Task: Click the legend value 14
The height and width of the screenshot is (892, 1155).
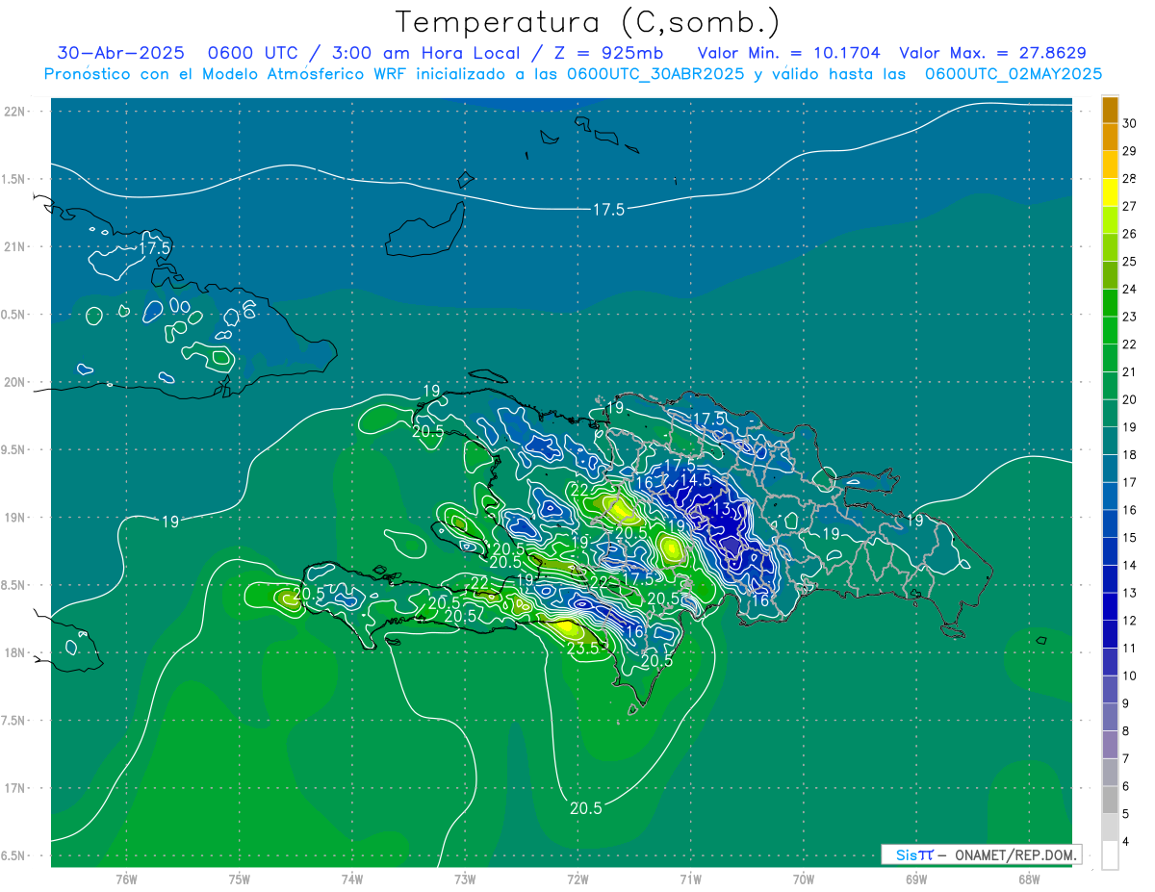Action: [1130, 565]
